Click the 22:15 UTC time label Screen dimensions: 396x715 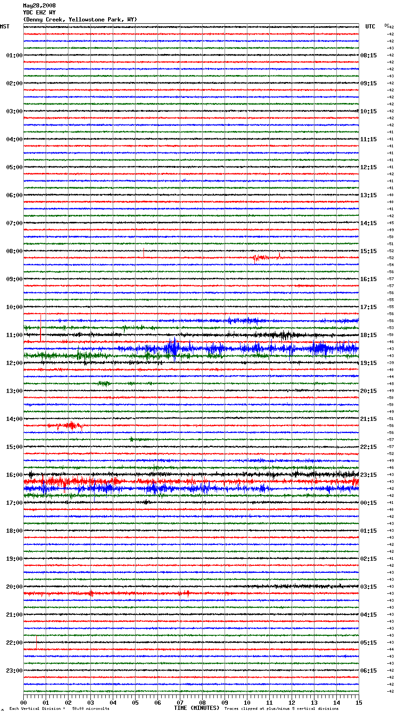point(369,447)
